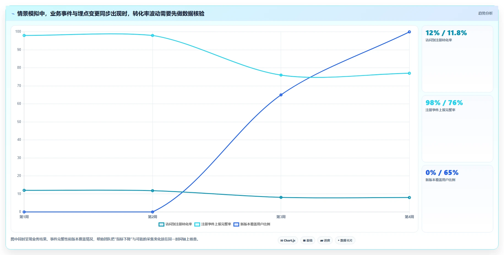Image resolution: width=504 pixels, height=255 pixels.
Task: Click the 访问到注册转化率 card caption under 12%
Action: coord(439,40)
